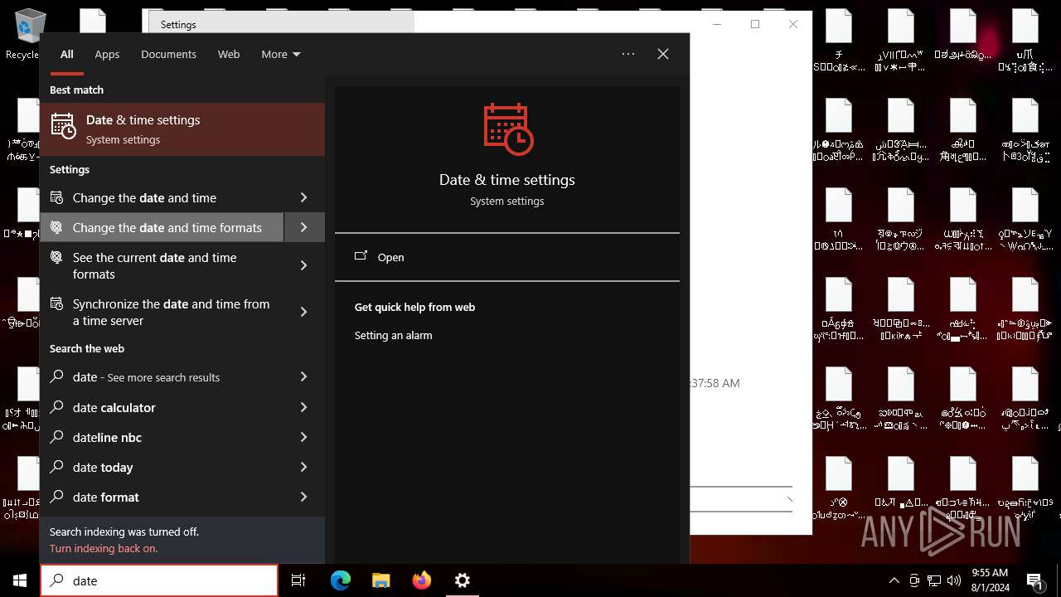
Task: Select web suggestion date today
Action: [x=162, y=467]
